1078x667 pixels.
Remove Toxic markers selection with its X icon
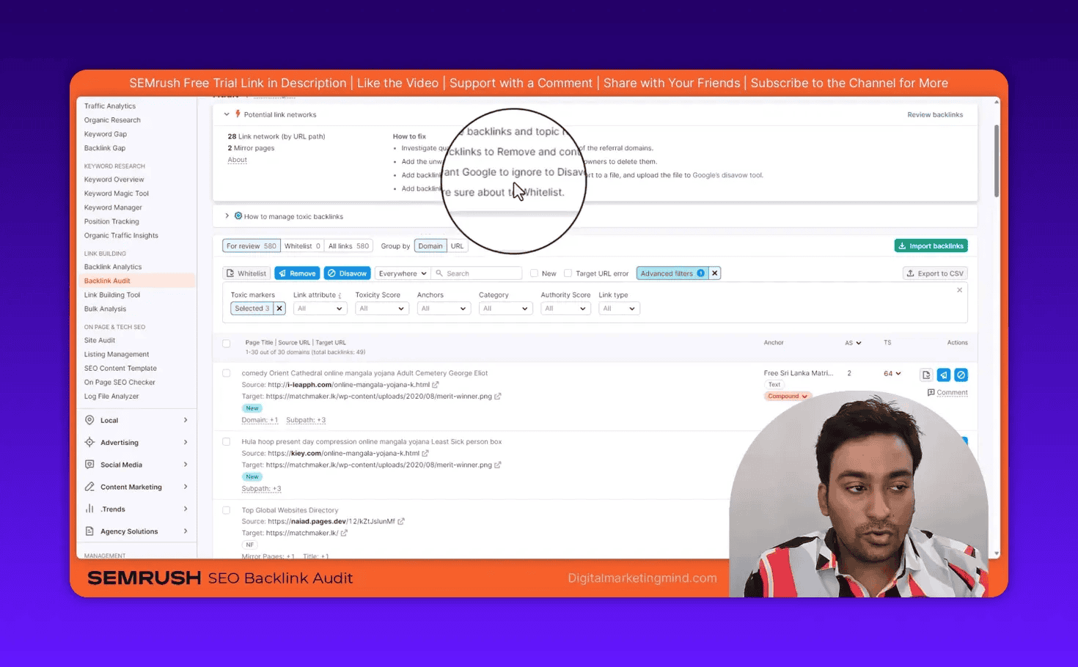(279, 308)
